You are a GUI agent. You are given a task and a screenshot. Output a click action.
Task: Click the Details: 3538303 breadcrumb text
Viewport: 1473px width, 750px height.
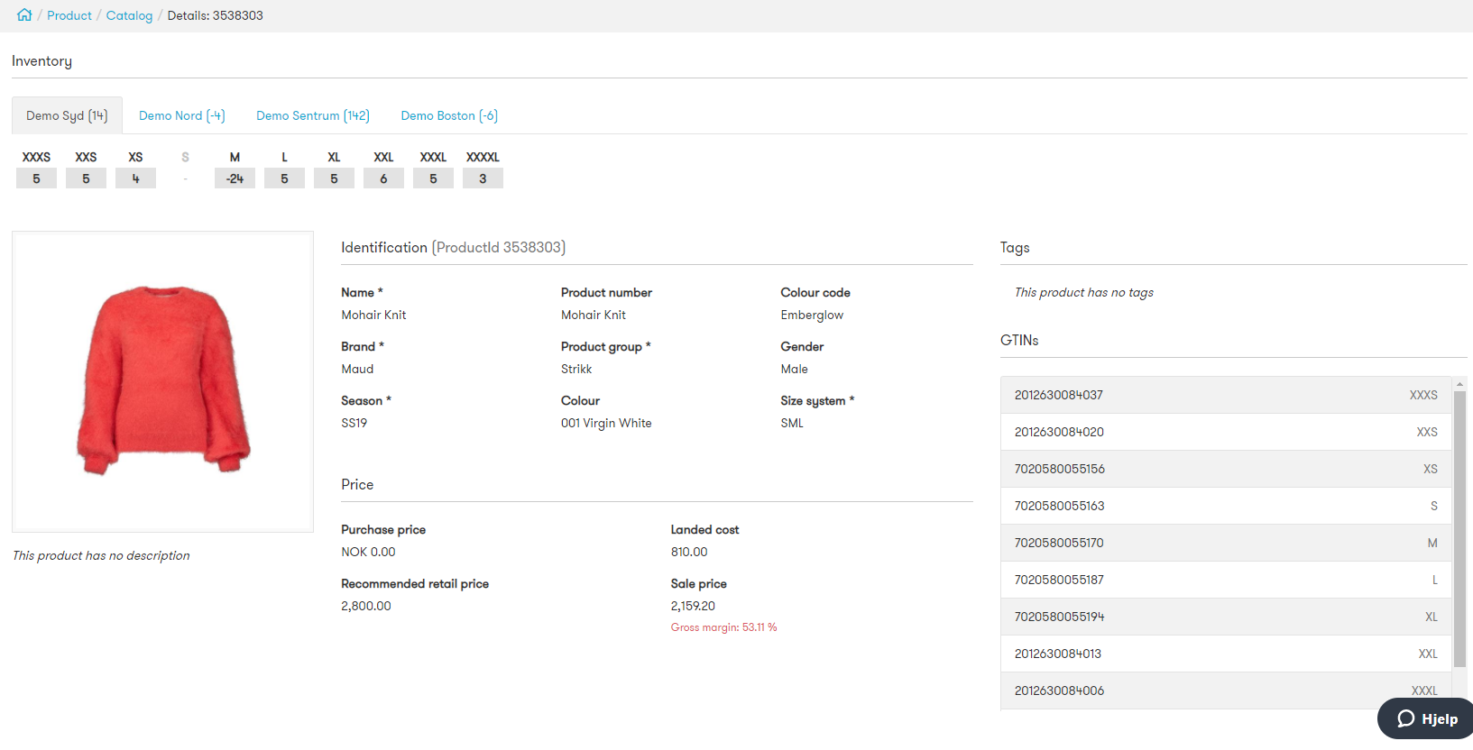[x=216, y=15]
